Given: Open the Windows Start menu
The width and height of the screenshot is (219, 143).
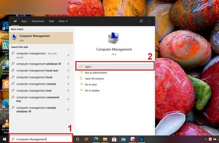Looking at the screenshot, I should [4, 139].
